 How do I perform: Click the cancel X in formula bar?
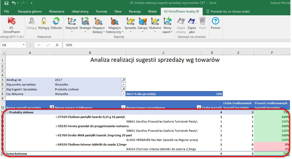[39, 45]
